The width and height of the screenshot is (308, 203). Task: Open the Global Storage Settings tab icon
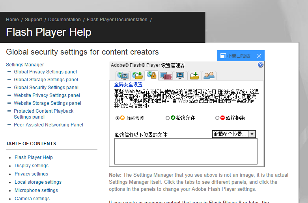coord(137,75)
